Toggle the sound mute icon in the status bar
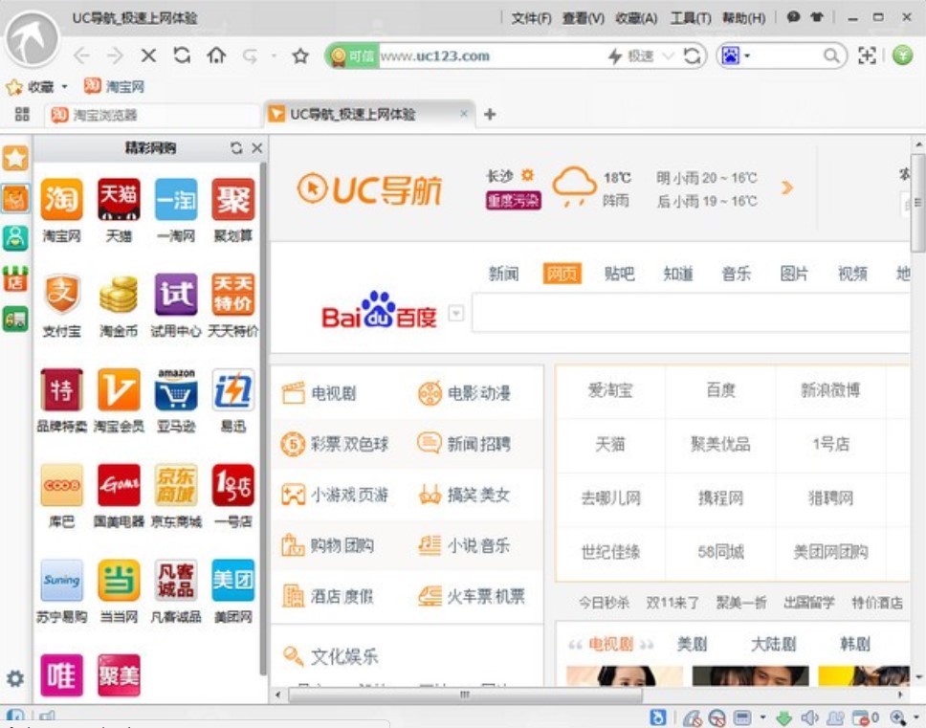 click(809, 717)
